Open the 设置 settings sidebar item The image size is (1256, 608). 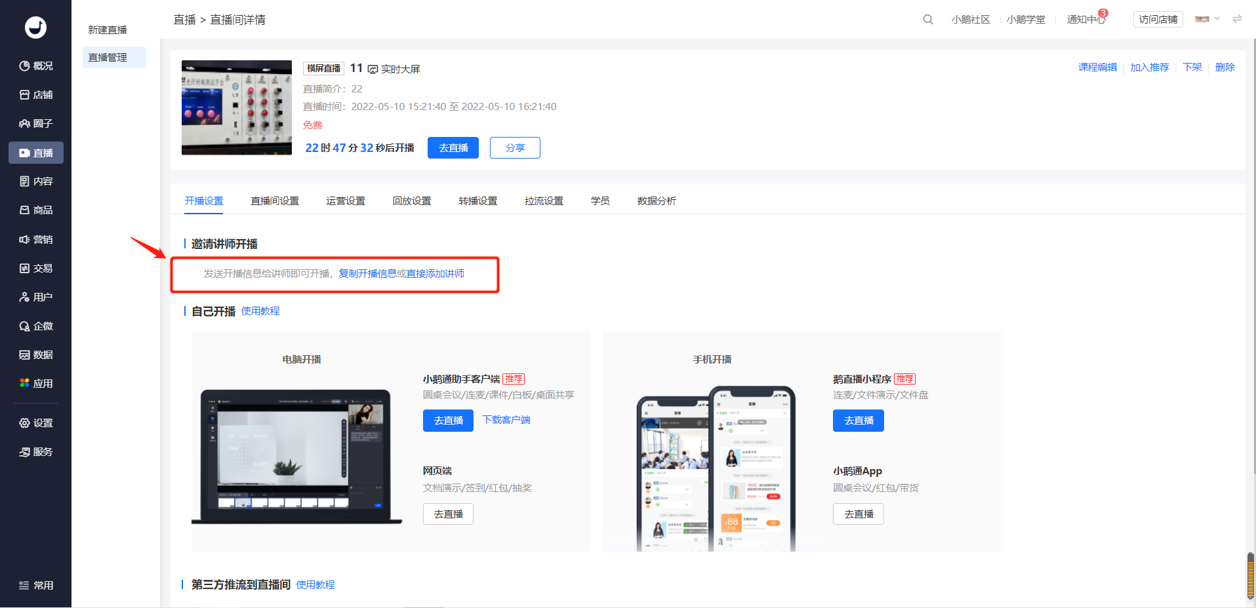pyautogui.click(x=36, y=423)
